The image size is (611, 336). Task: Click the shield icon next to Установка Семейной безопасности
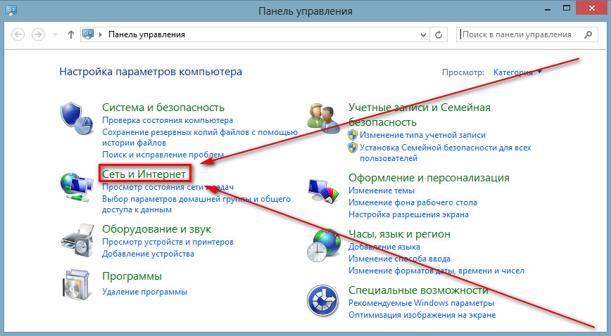353,148
